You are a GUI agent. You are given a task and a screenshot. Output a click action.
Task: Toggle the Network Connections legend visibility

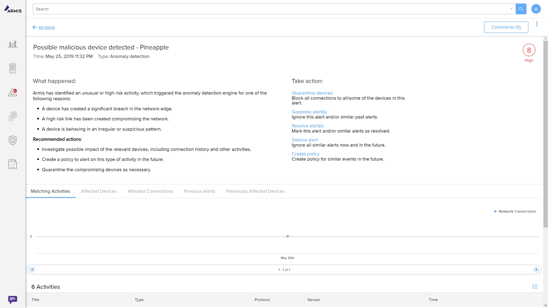click(515, 211)
